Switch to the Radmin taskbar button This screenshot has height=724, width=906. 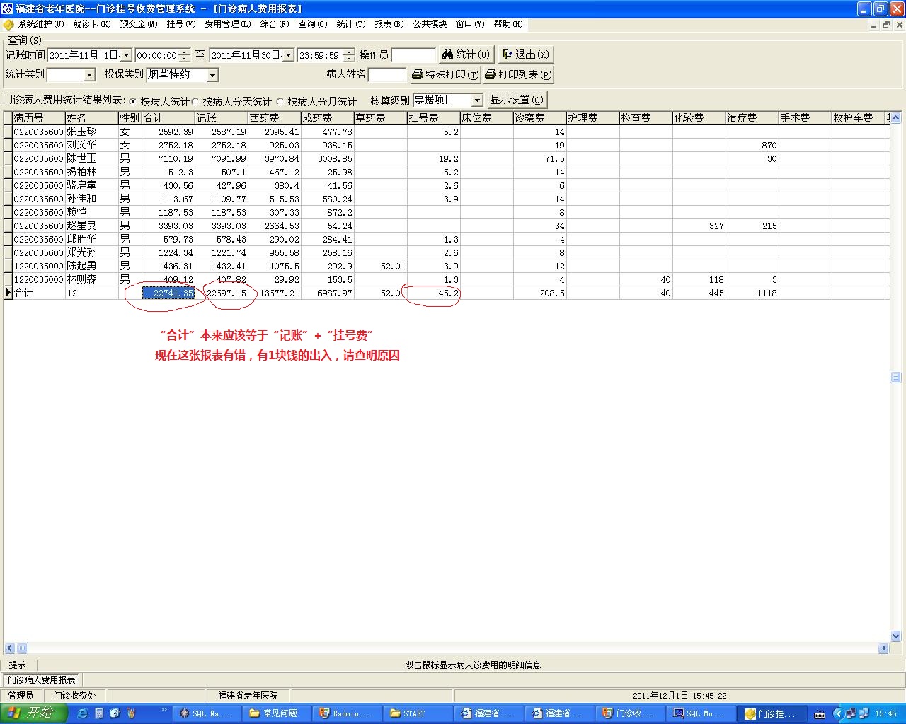click(348, 713)
